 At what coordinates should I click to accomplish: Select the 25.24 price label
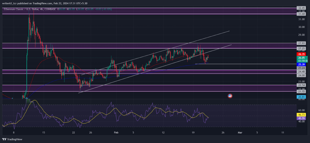pos(301,68)
